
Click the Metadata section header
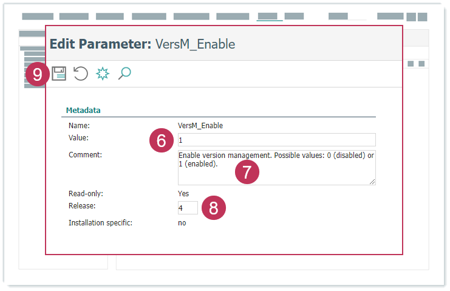pos(83,111)
